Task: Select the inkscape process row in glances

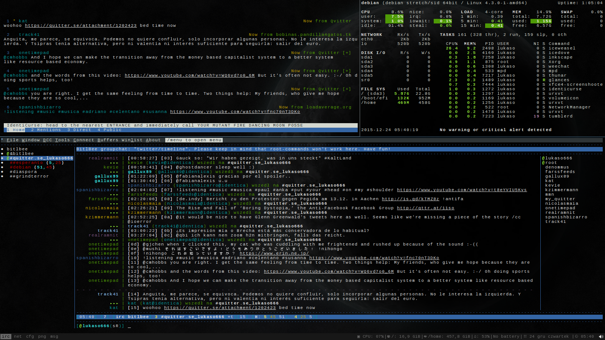Action: [x=509, y=57]
